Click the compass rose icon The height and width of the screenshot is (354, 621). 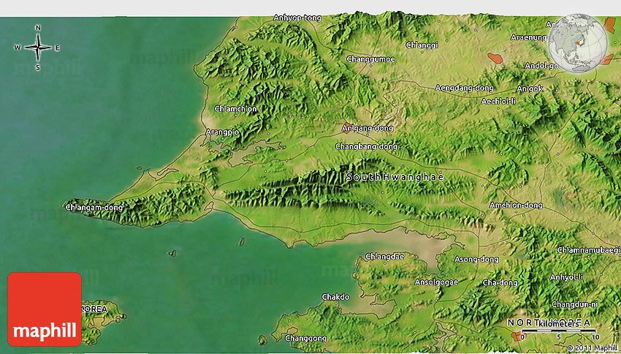click(x=37, y=48)
